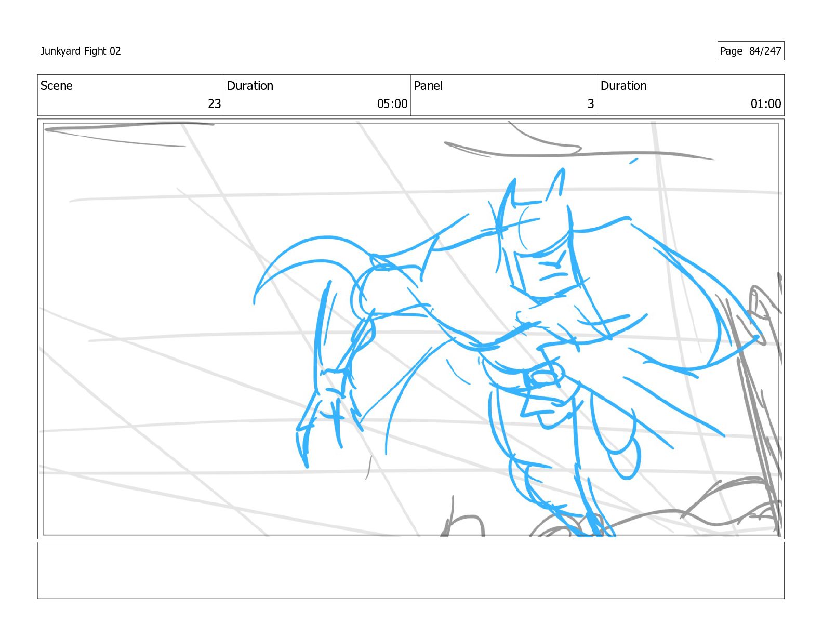Click the scene duration value '05:00'
The image size is (823, 636).
coord(392,104)
